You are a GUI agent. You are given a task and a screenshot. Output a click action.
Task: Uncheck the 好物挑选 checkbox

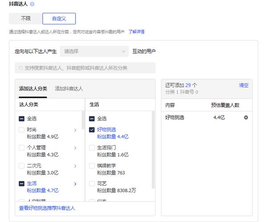click(92, 130)
